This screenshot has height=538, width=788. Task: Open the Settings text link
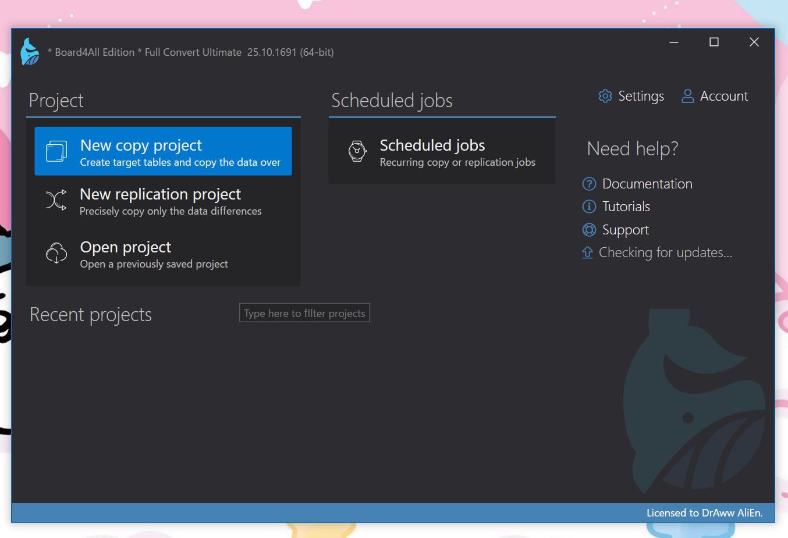(641, 96)
